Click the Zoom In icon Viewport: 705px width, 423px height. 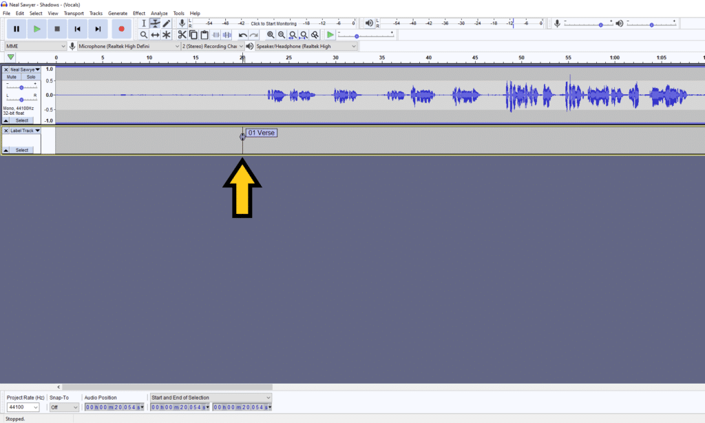click(271, 34)
